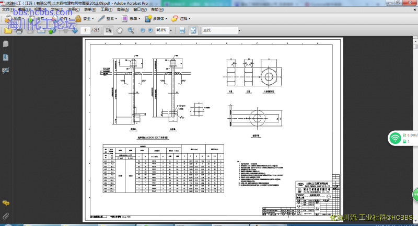
Task: Open the zoom percentage dropdown arrow
Action: pos(171,30)
